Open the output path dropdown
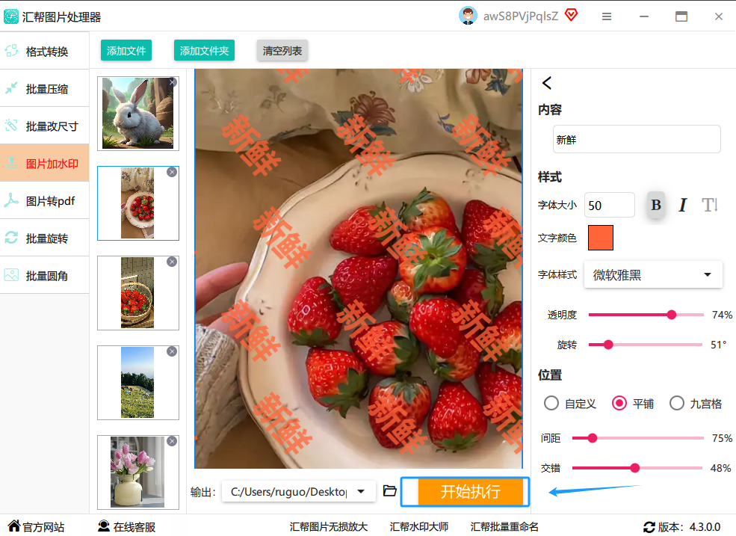The image size is (736, 536). coord(362,491)
